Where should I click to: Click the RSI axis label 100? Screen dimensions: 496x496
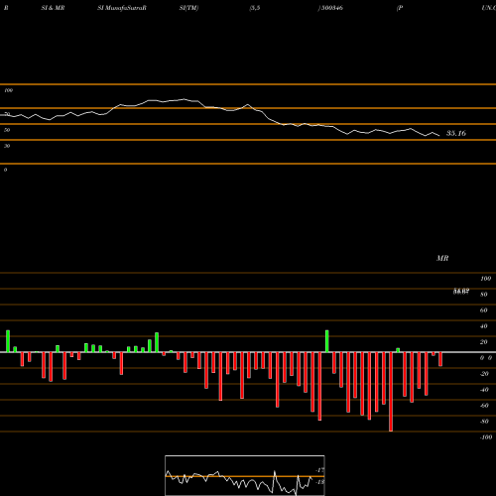pyautogui.click(x=8, y=90)
